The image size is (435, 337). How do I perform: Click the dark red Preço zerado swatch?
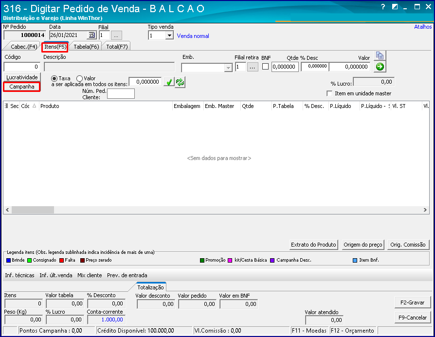click(x=82, y=261)
